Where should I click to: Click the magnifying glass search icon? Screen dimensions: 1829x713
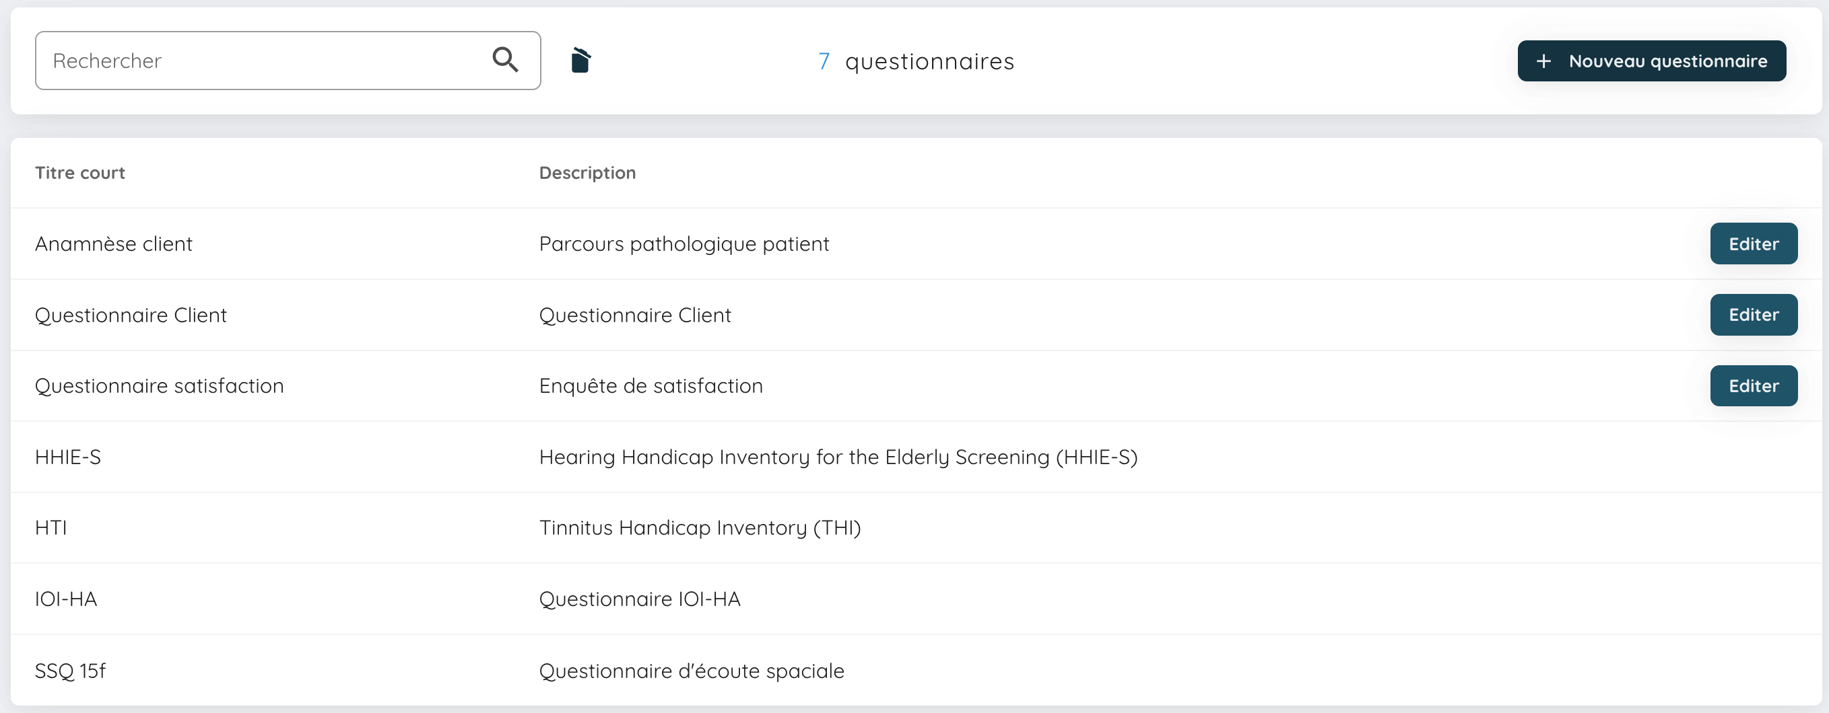(506, 60)
